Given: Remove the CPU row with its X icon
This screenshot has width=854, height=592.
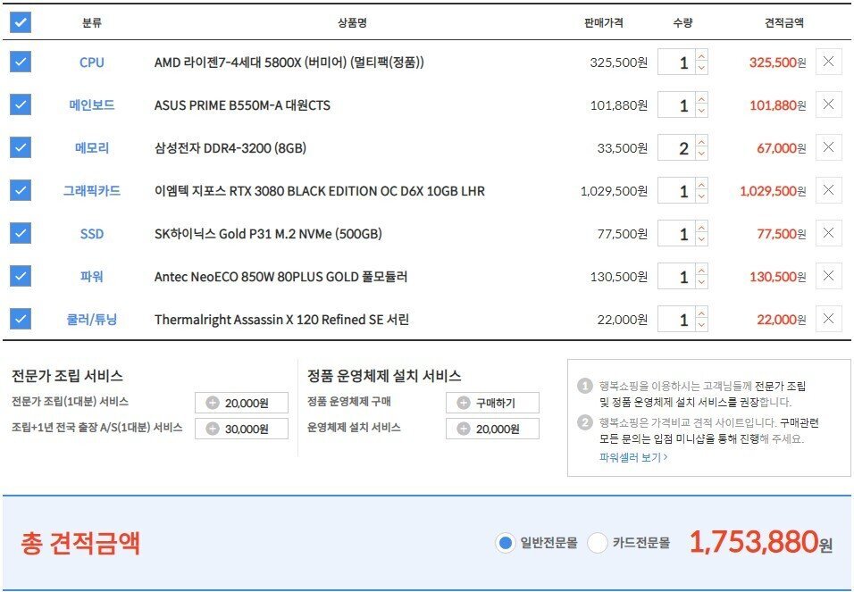Looking at the screenshot, I should (828, 62).
